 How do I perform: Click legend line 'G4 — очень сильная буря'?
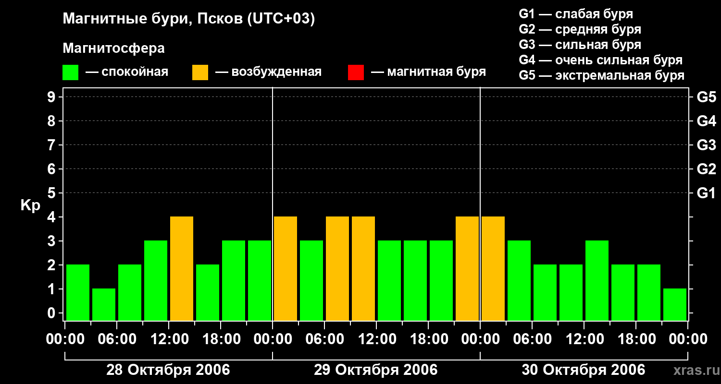click(601, 60)
